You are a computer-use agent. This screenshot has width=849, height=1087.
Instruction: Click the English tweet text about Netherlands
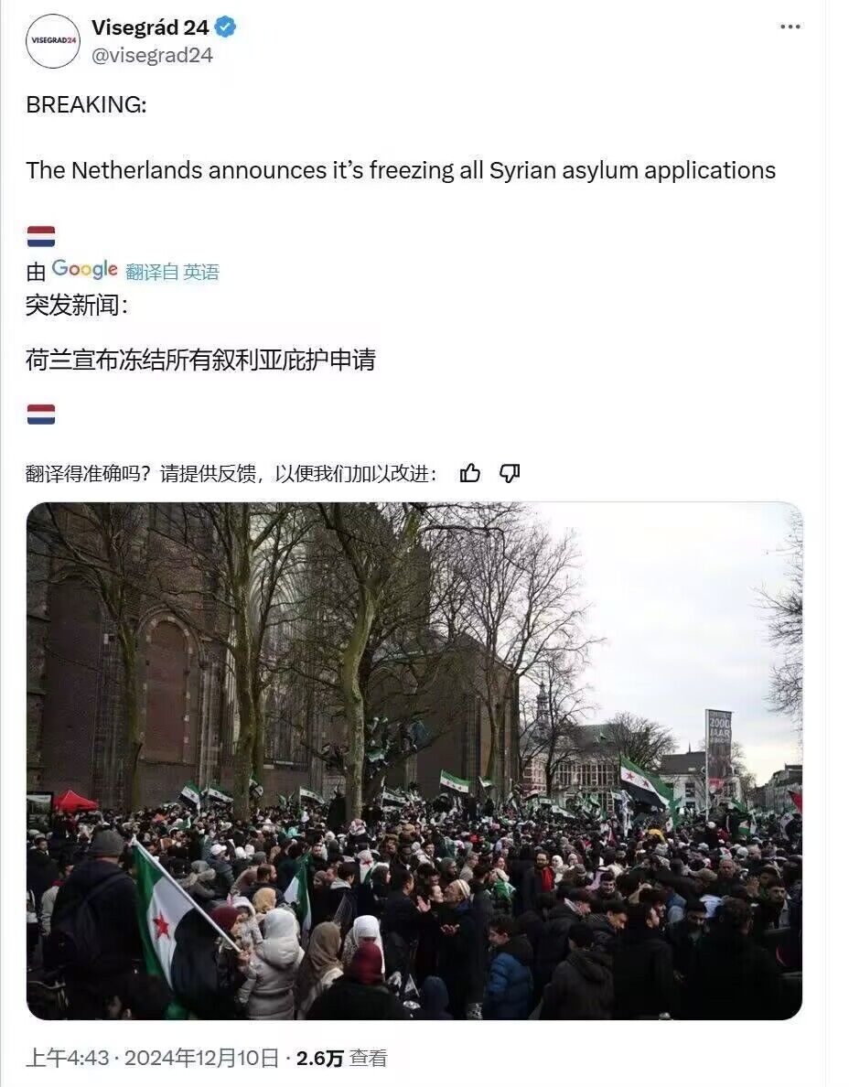(401, 170)
